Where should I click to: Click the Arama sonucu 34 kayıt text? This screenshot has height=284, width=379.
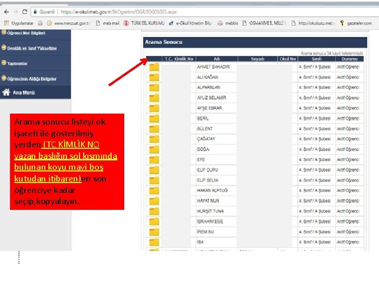click(x=332, y=53)
